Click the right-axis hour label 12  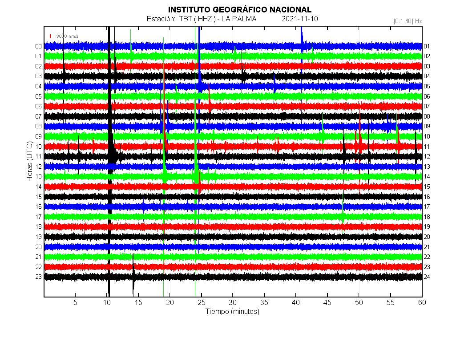[427, 156]
